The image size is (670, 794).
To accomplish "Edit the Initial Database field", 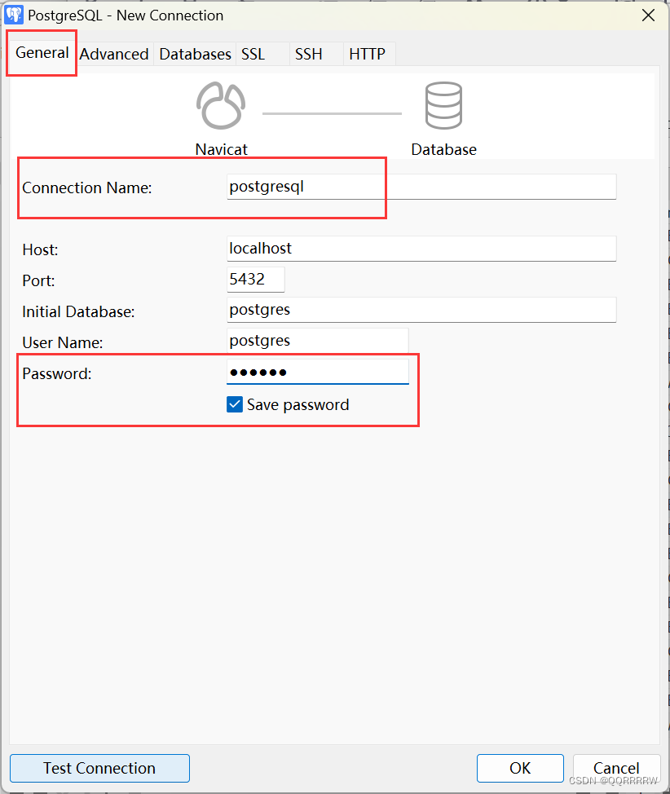I will [x=421, y=310].
